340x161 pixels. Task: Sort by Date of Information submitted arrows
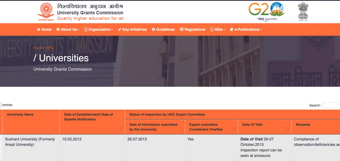click(181, 129)
